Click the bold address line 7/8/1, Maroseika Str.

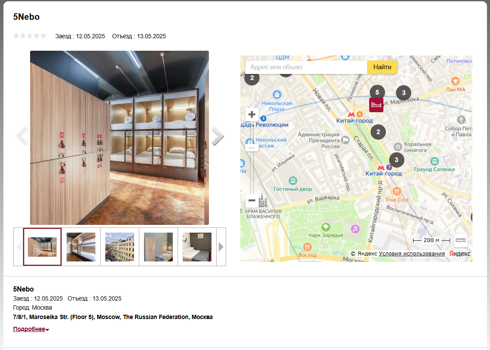(113, 317)
